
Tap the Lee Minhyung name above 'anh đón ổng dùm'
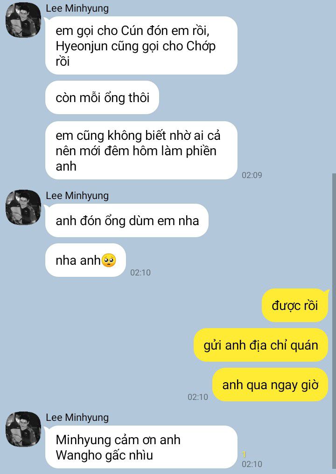coord(77,196)
